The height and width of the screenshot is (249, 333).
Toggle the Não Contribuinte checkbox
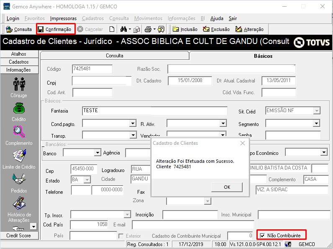point(262,236)
